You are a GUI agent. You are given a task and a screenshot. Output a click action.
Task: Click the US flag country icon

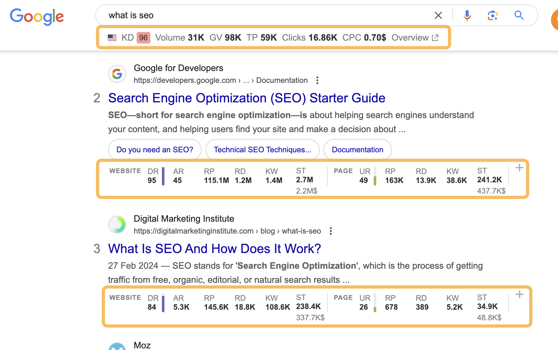click(112, 38)
